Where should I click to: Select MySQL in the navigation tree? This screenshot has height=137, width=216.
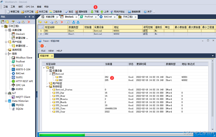pyautogui.click(x=18, y=105)
